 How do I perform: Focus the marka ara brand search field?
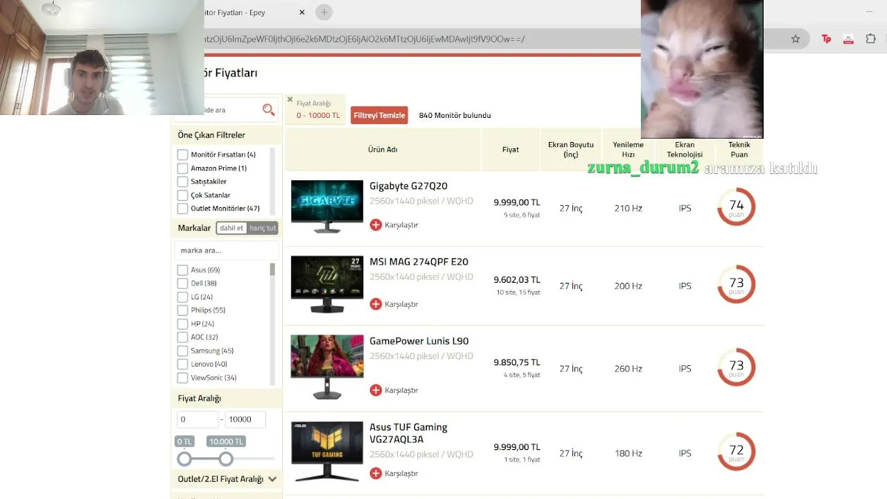pos(227,250)
